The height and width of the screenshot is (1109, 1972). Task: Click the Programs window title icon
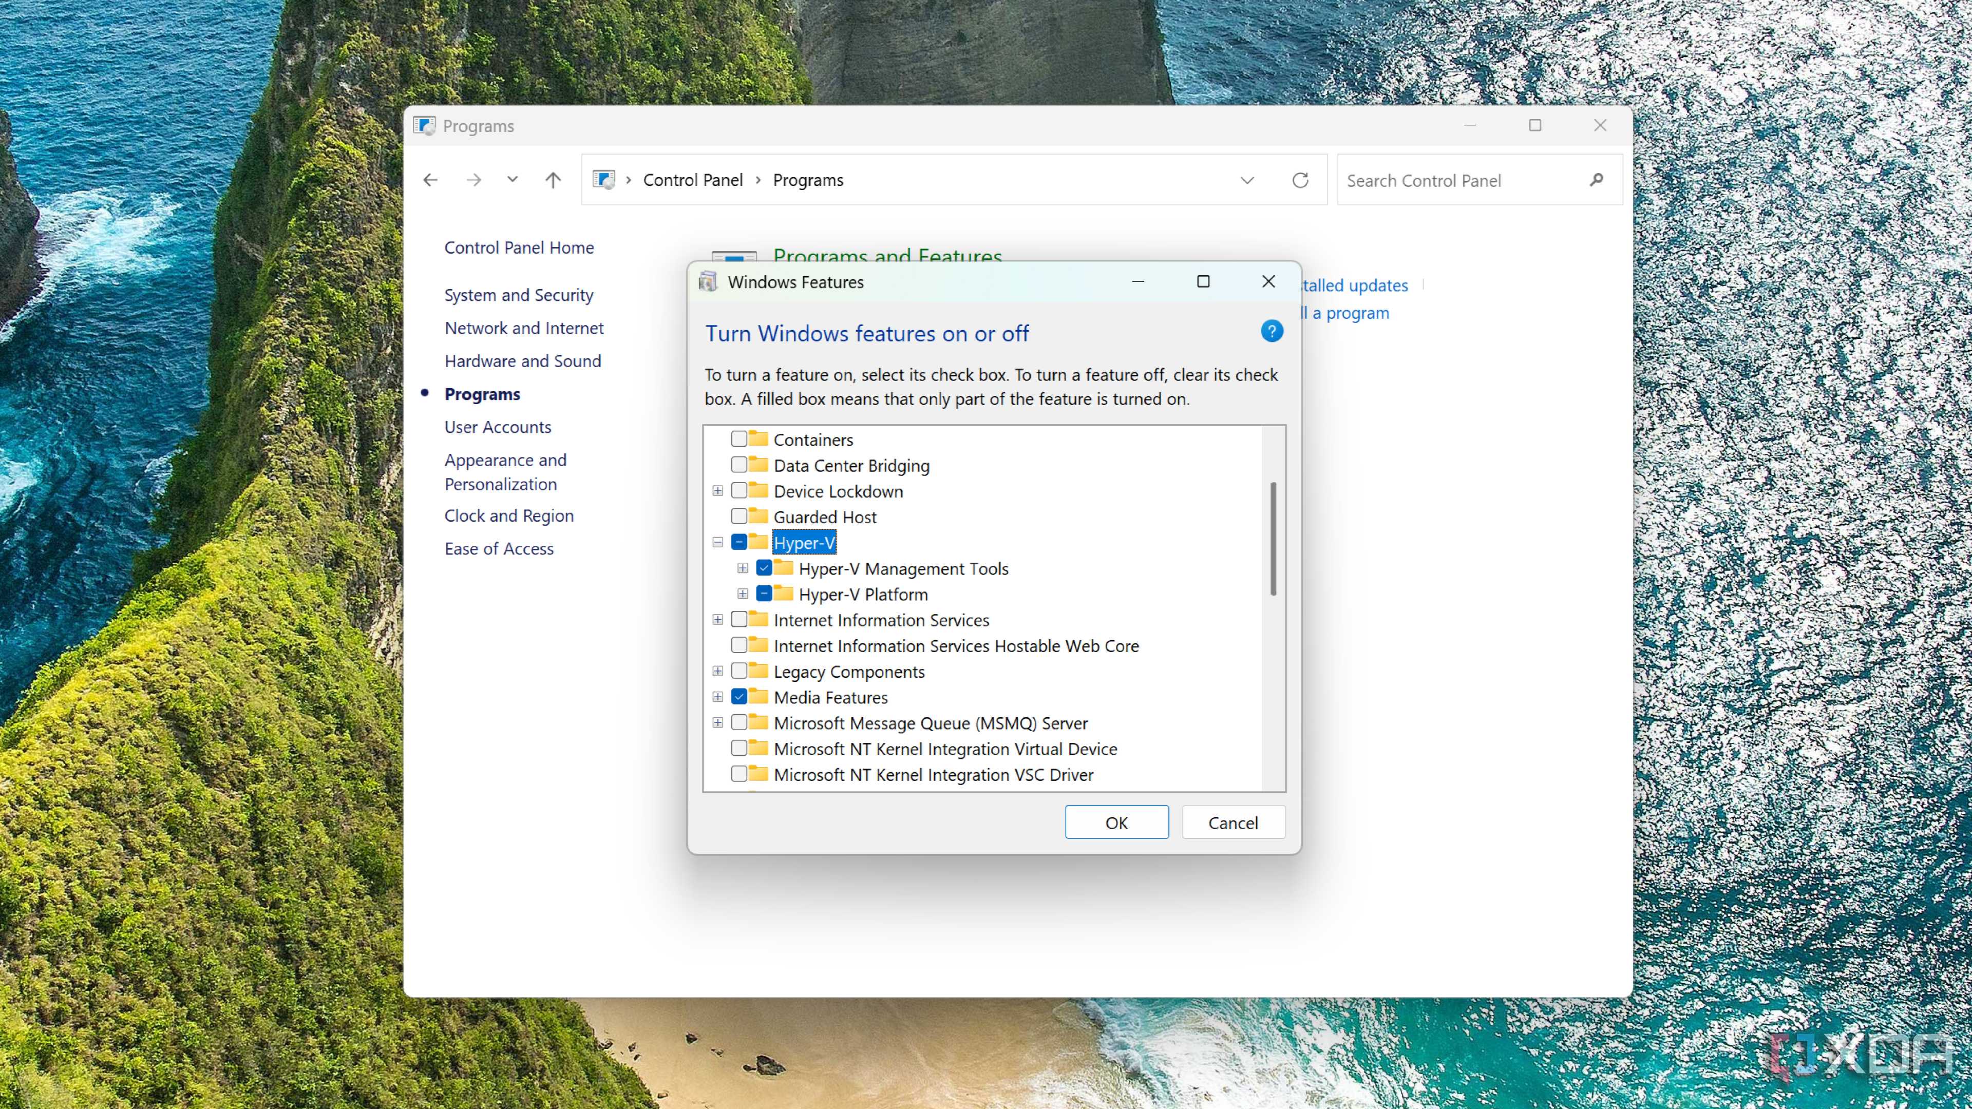(x=424, y=125)
